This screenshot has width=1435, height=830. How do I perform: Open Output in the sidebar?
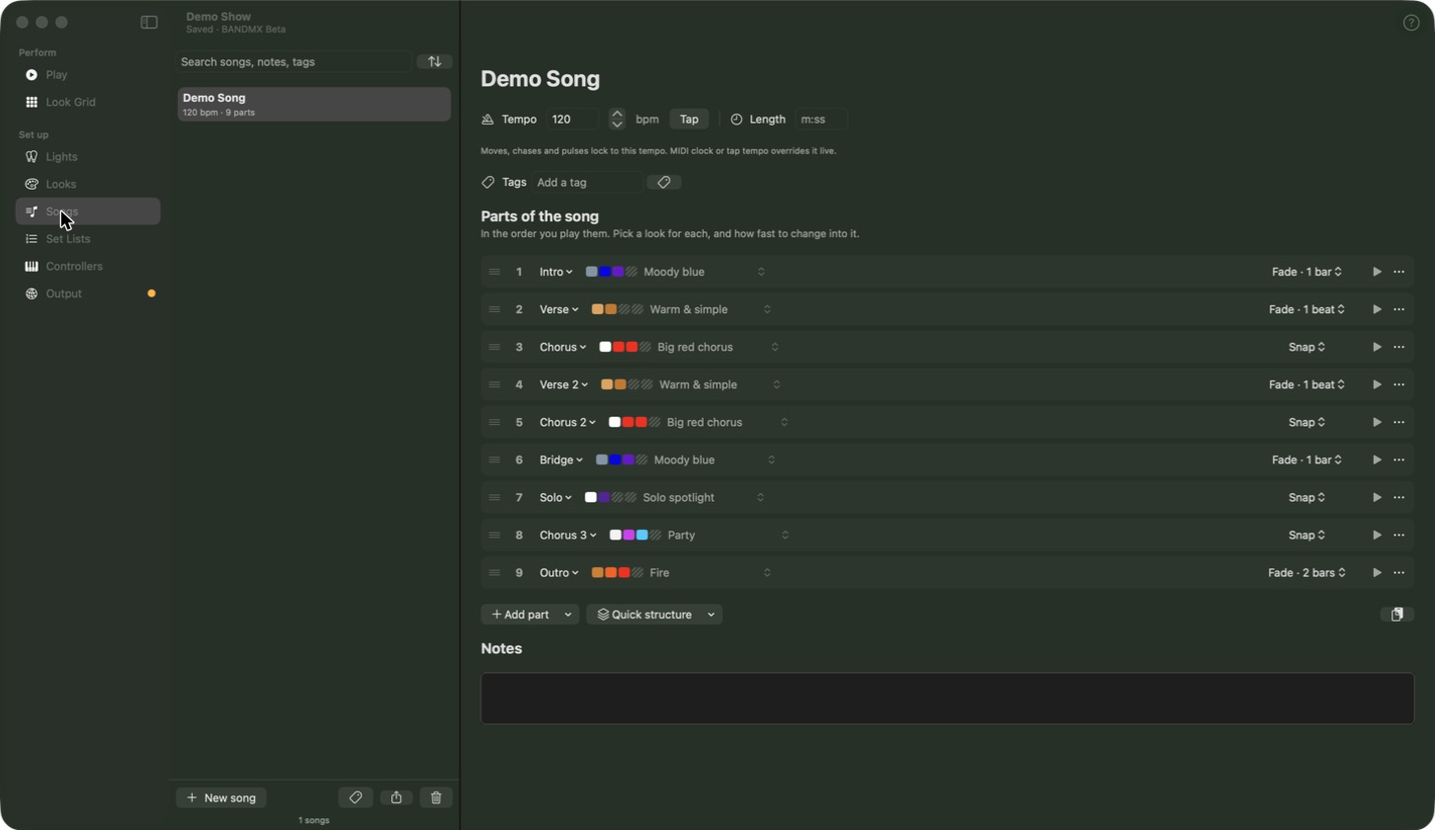point(88,293)
